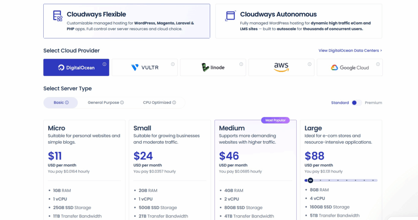Click the Cloudways Autonomous plan icon
Viewport: 418px width, 220px height.
(230, 16)
